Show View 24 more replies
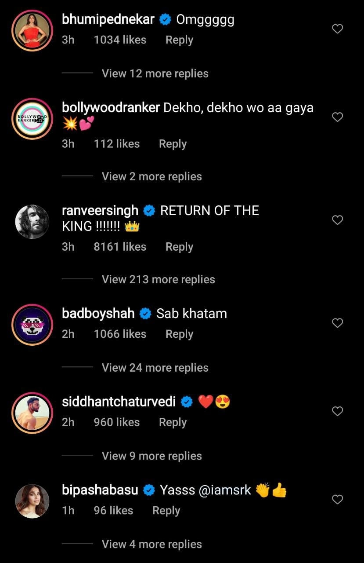364x563 pixels. [155, 368]
